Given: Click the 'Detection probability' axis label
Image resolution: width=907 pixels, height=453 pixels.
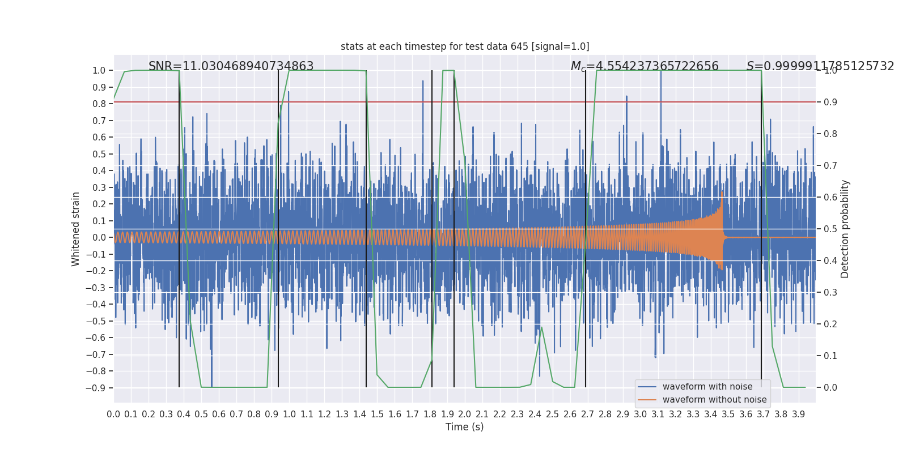Looking at the screenshot, I should click(845, 229).
